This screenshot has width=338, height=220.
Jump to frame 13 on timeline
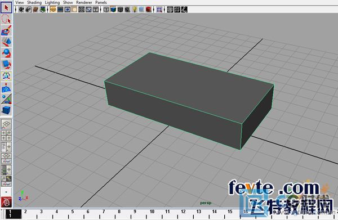199,212
